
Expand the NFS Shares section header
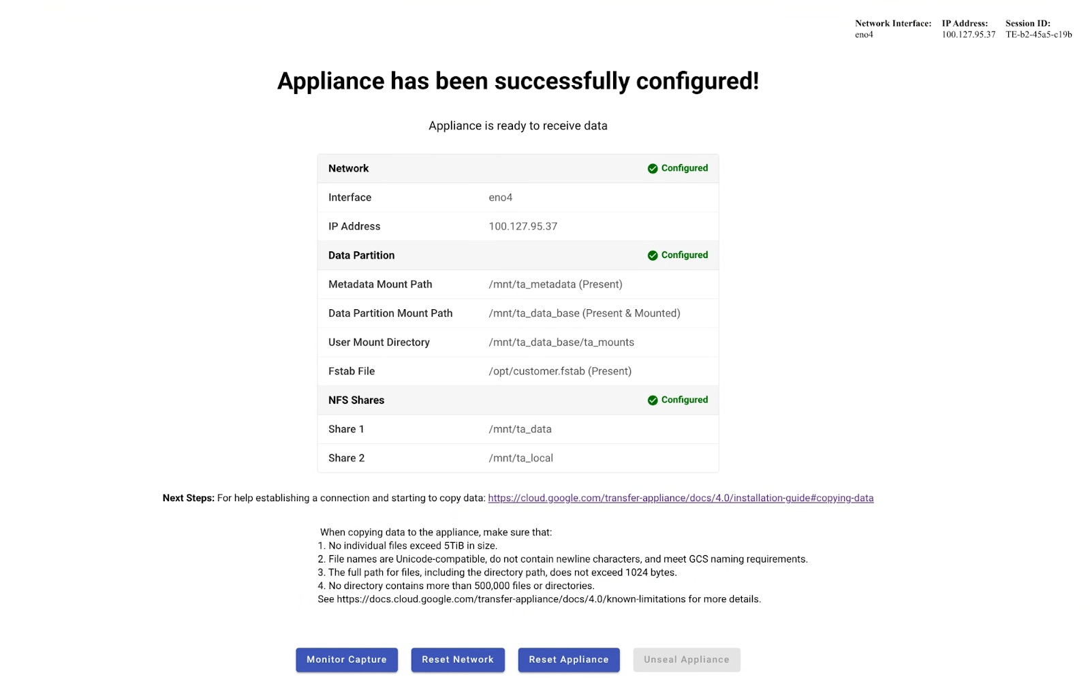pyautogui.click(x=356, y=400)
